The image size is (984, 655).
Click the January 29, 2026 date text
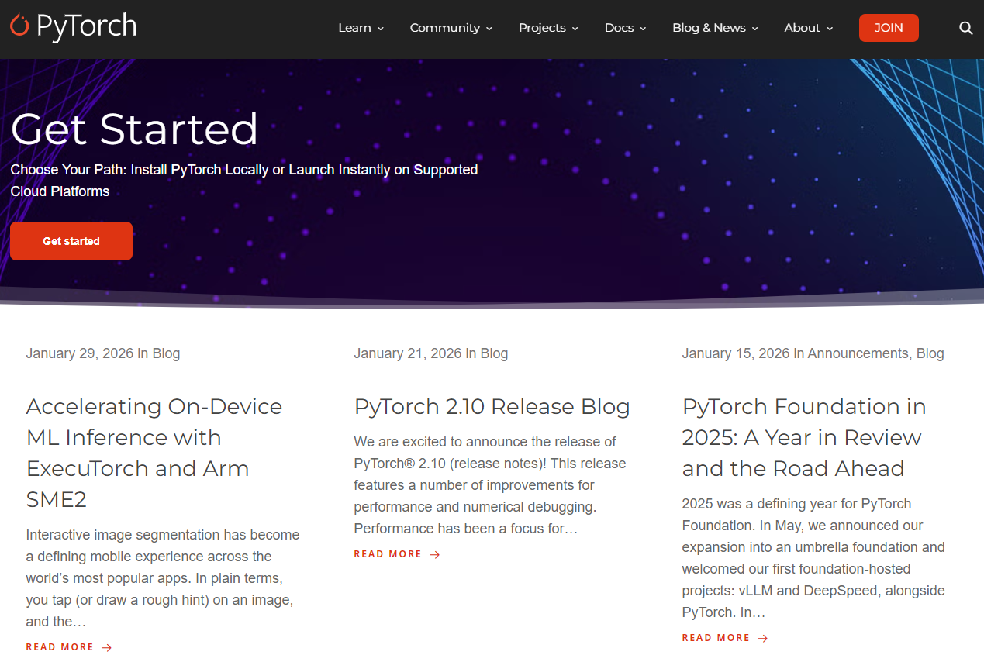(80, 353)
